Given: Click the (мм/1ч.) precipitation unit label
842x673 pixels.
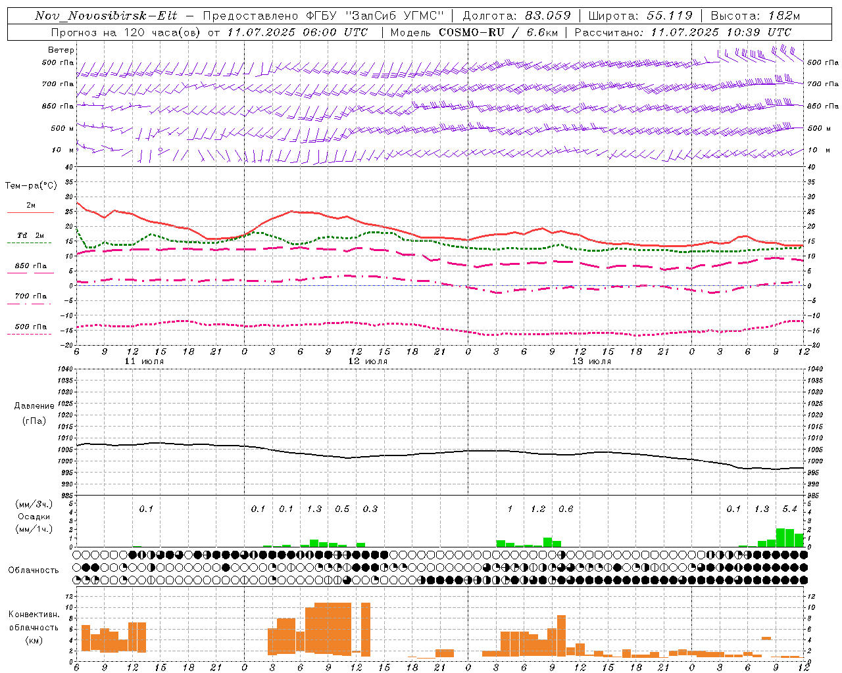Looking at the screenshot, I should (x=34, y=529).
